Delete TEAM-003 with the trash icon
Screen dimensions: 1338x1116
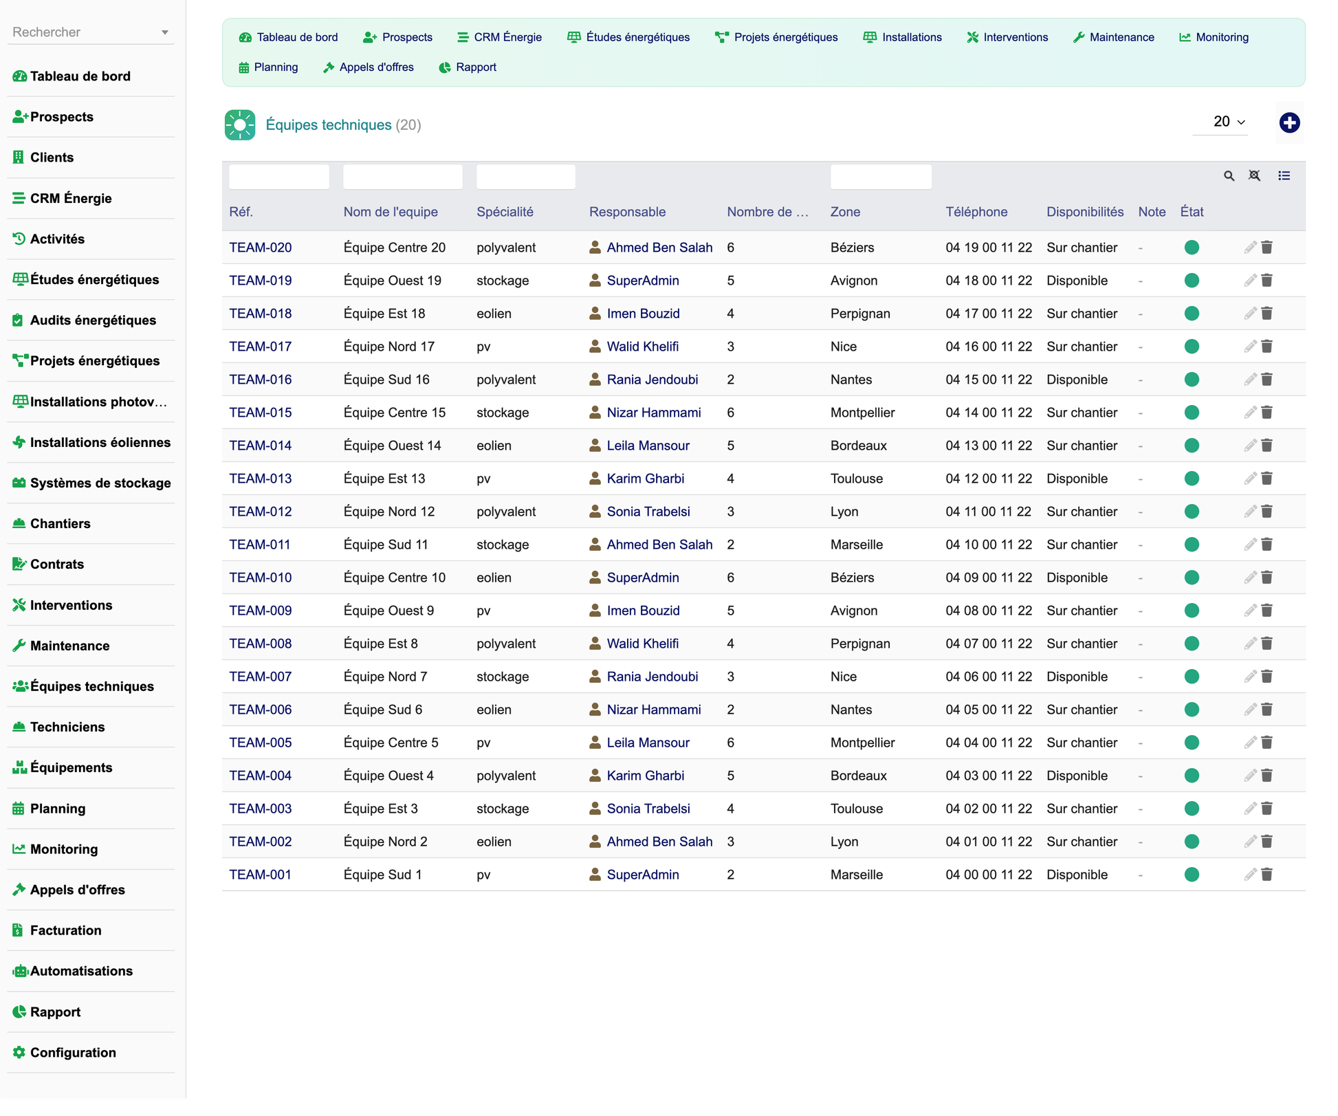coord(1266,809)
